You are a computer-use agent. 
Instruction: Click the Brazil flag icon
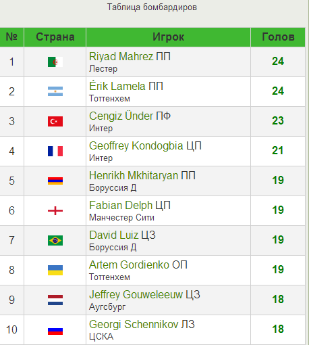(x=55, y=240)
